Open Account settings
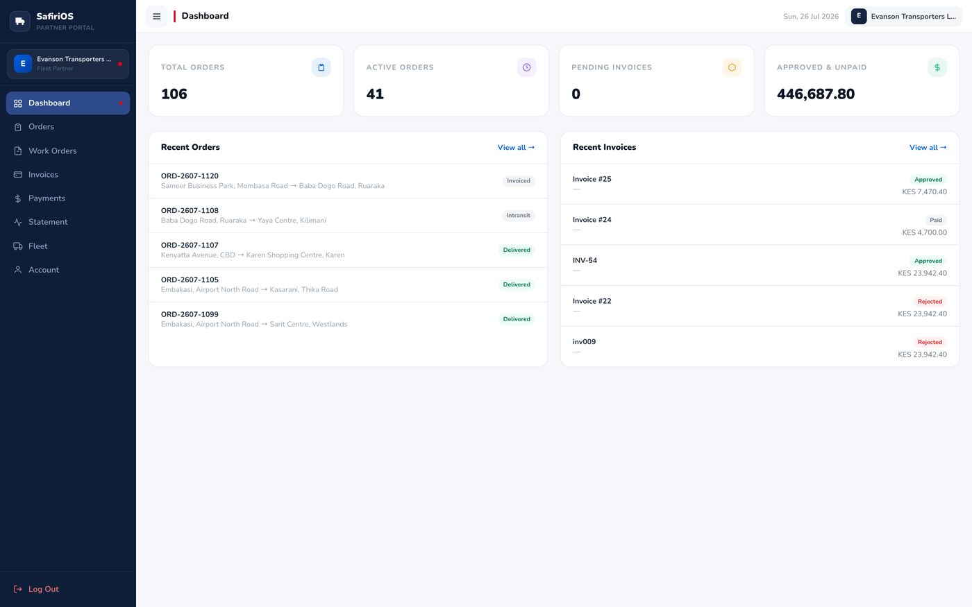Image resolution: width=972 pixels, height=607 pixels. 68,270
